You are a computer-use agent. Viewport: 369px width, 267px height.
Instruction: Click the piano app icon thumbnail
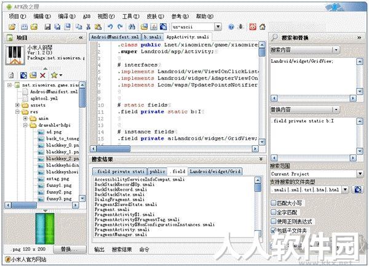tap(15, 55)
